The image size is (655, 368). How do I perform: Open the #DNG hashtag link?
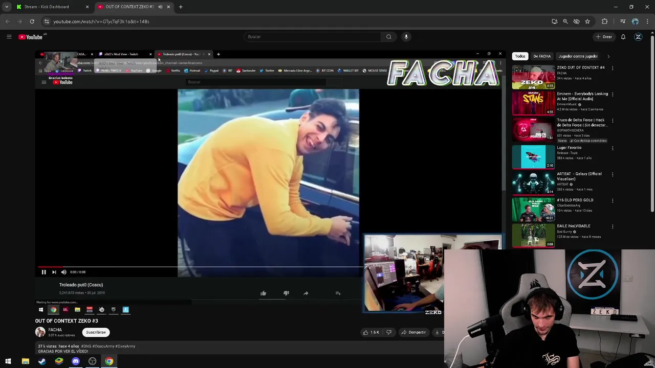coord(86,346)
